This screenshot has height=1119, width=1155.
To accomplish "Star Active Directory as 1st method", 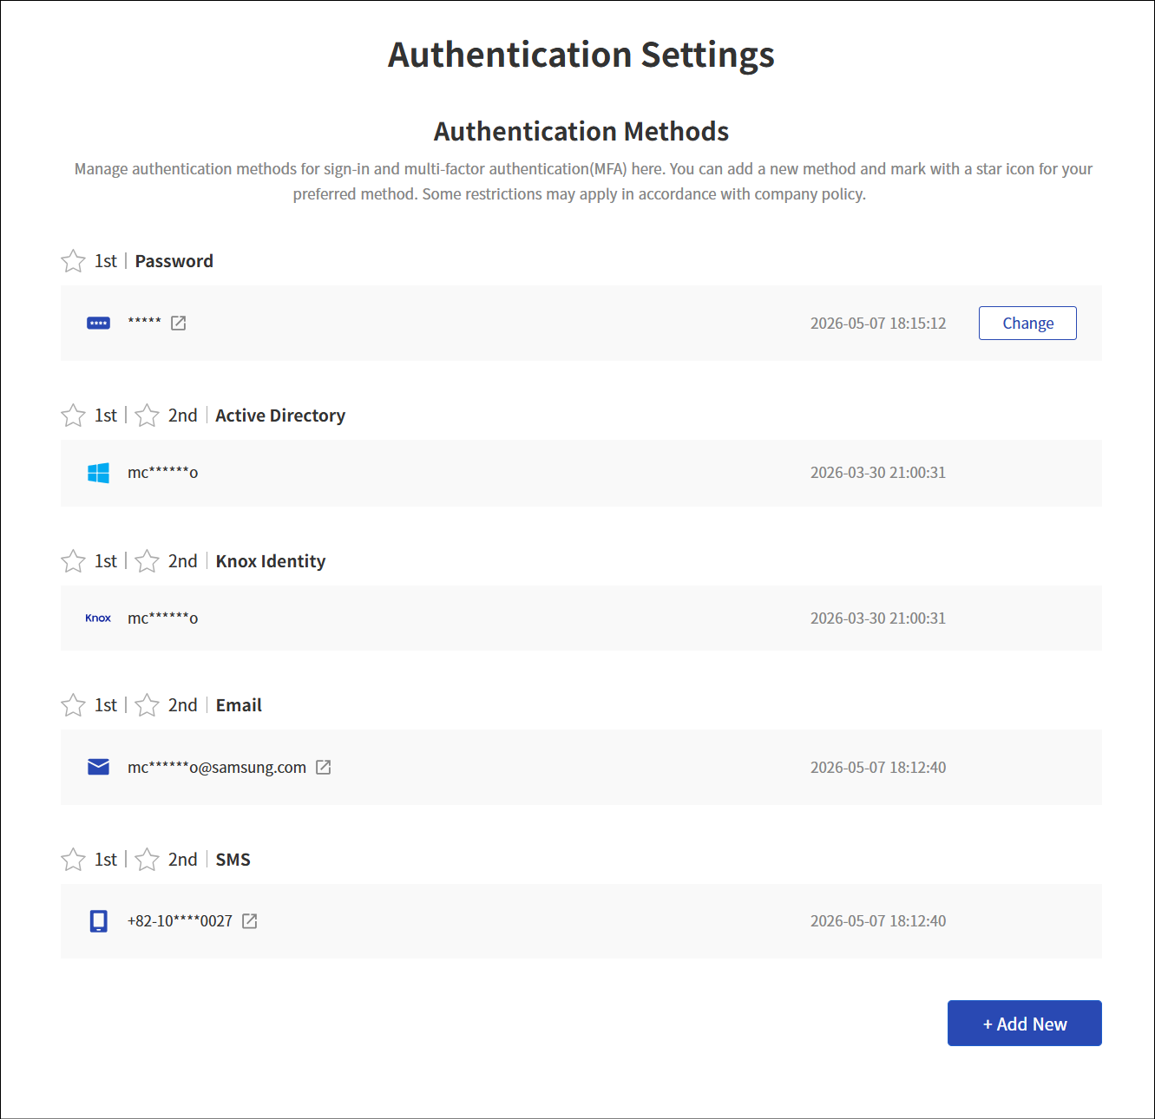I will point(73,416).
